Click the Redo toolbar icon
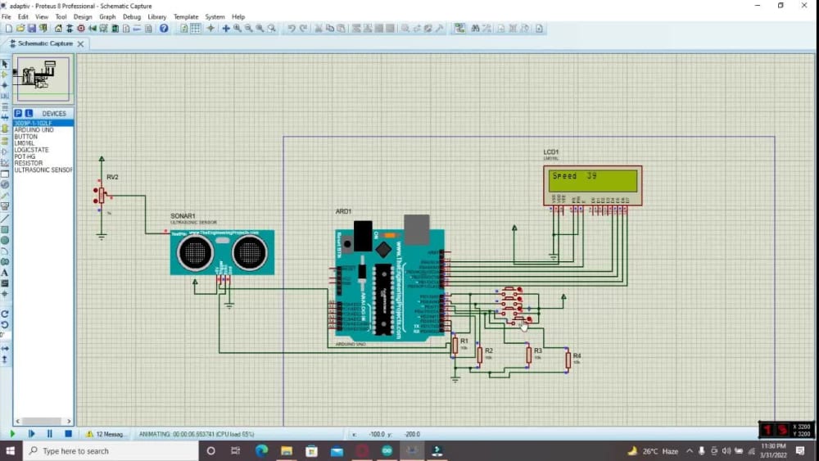Image resolution: width=819 pixels, height=461 pixels. tap(303, 28)
